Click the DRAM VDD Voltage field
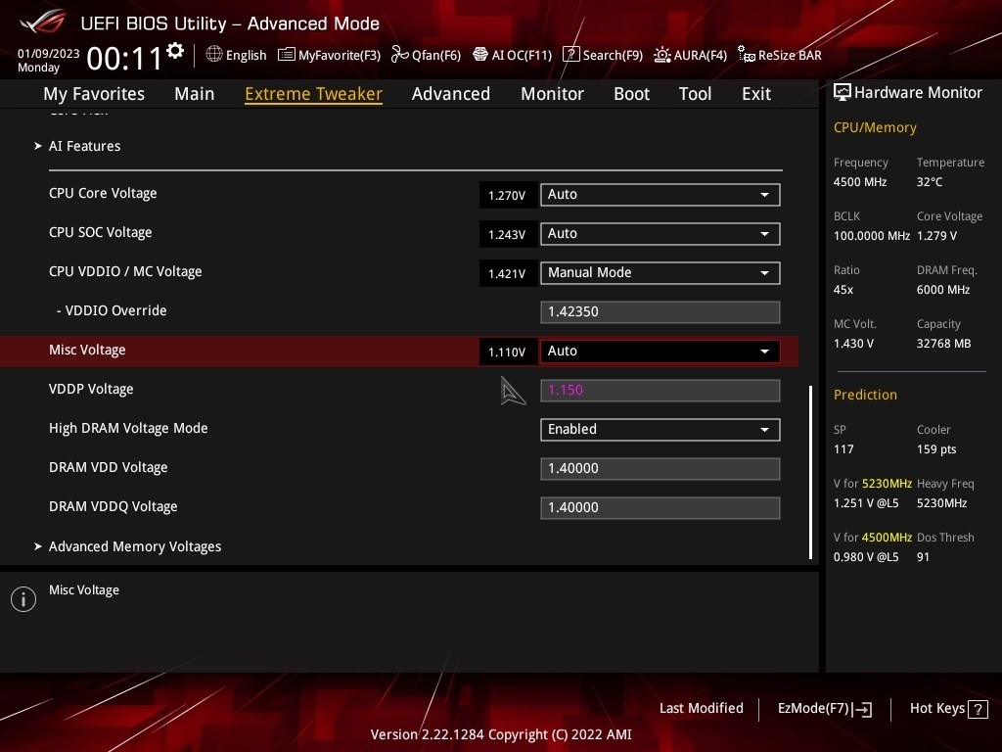 (x=660, y=469)
